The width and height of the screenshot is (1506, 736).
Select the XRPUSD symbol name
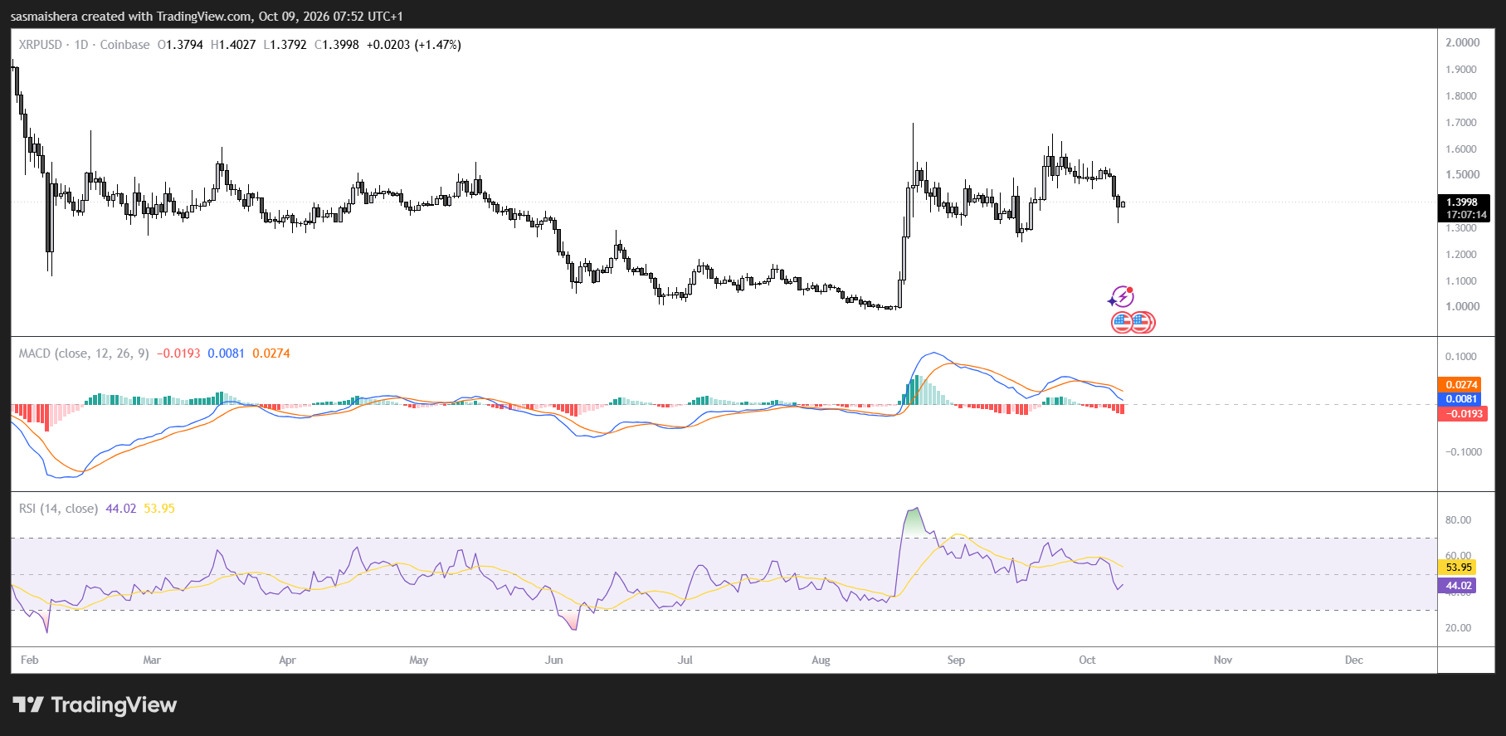[x=40, y=45]
